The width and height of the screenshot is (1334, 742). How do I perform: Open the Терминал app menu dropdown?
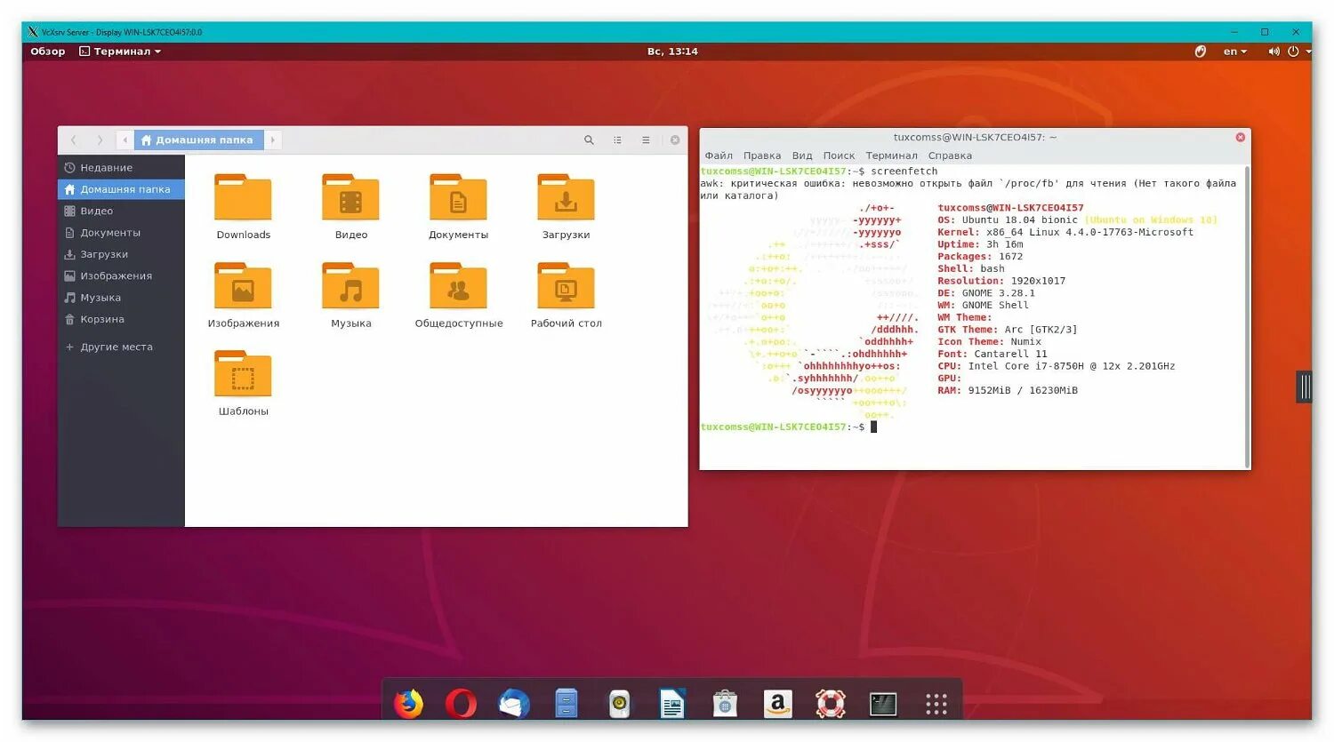click(x=120, y=52)
